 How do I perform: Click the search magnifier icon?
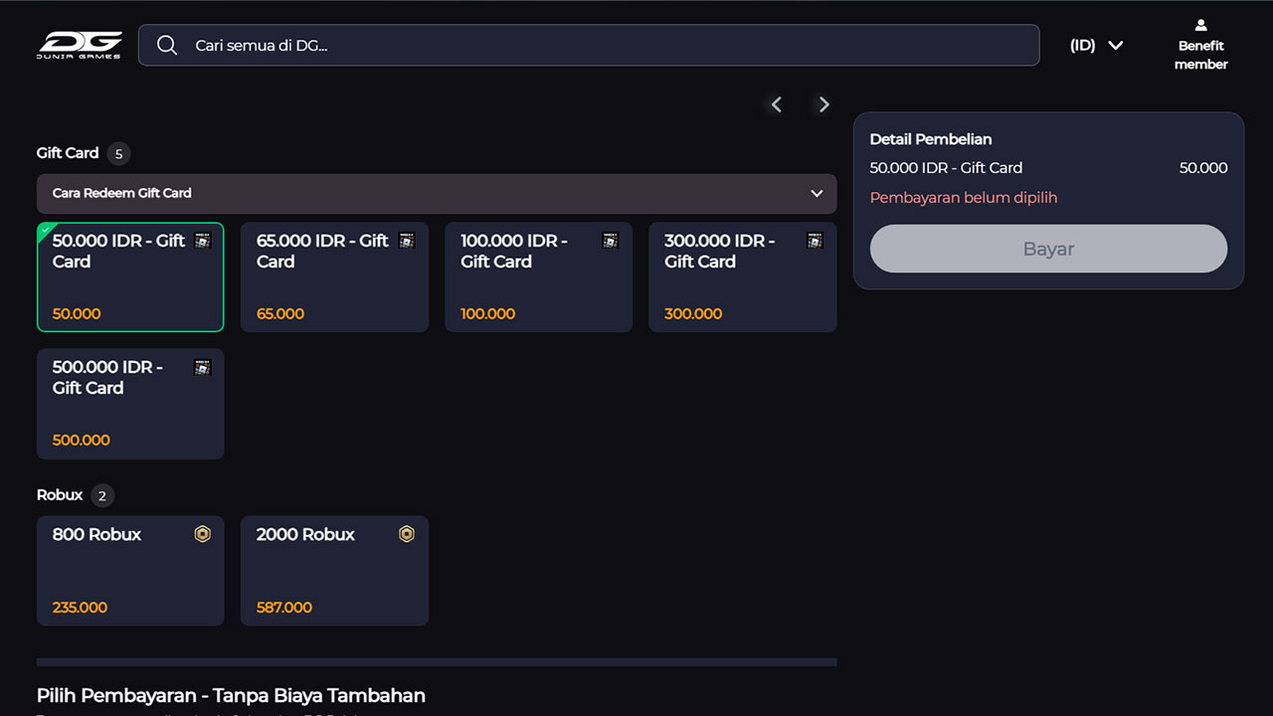(167, 46)
